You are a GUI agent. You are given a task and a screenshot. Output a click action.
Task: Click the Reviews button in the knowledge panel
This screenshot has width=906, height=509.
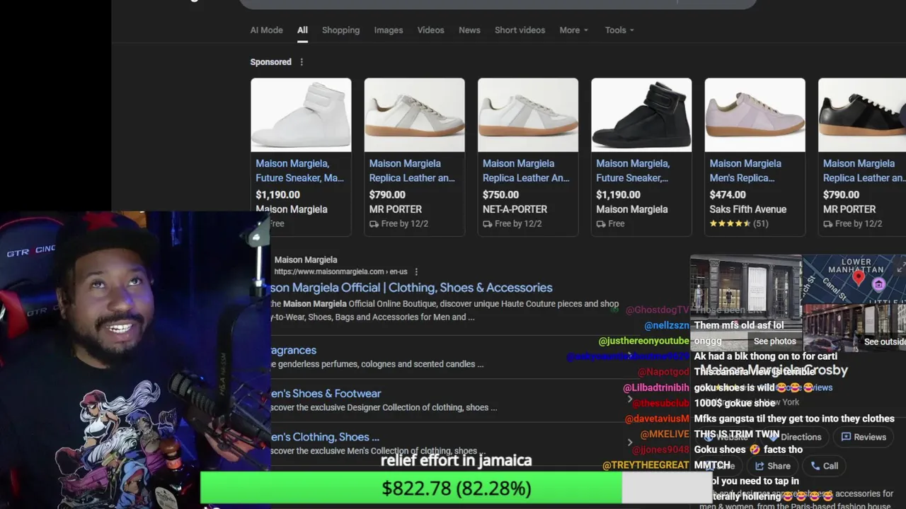863,437
